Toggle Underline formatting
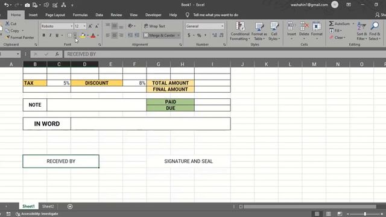The image size is (386, 217). pyautogui.click(x=57, y=36)
